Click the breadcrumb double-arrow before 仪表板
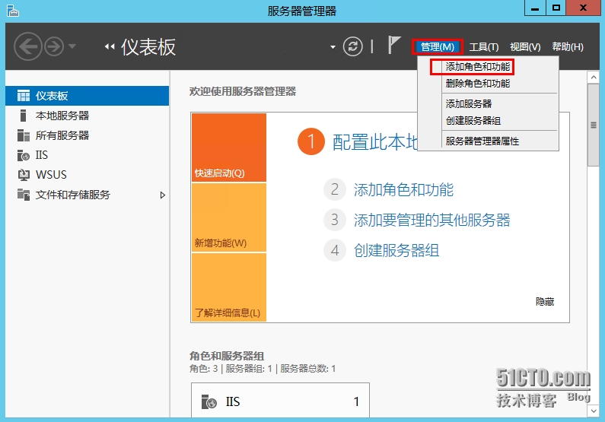 tap(110, 46)
